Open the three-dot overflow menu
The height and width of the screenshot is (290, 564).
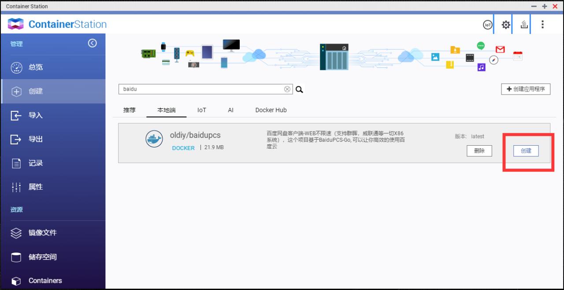[x=542, y=25]
